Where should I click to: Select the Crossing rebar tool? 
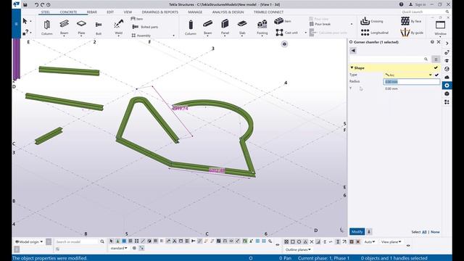click(372, 21)
